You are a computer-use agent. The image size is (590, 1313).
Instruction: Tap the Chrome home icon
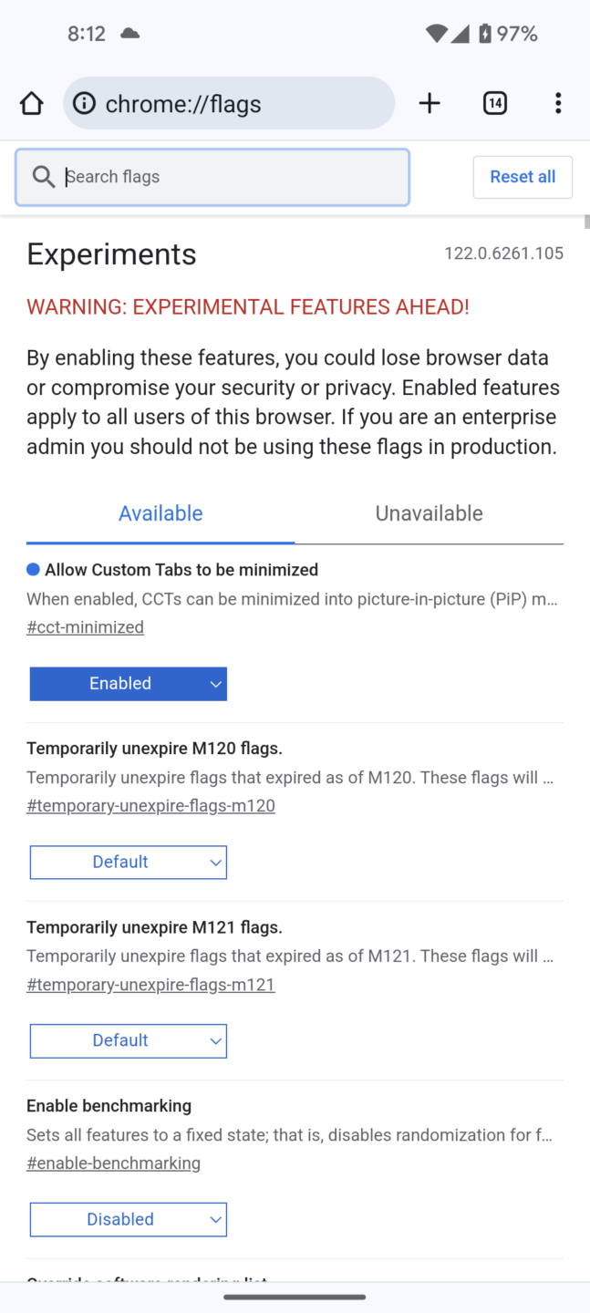coord(32,104)
